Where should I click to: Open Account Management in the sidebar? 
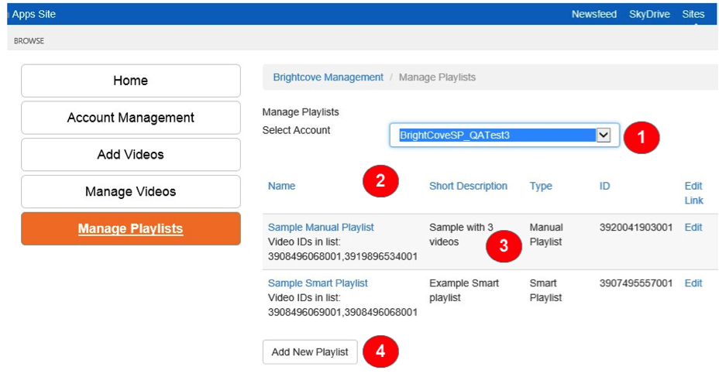click(x=130, y=118)
